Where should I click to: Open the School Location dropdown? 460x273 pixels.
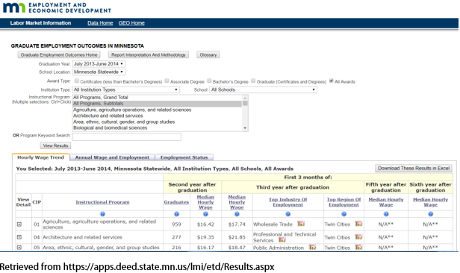pyautogui.click(x=99, y=72)
